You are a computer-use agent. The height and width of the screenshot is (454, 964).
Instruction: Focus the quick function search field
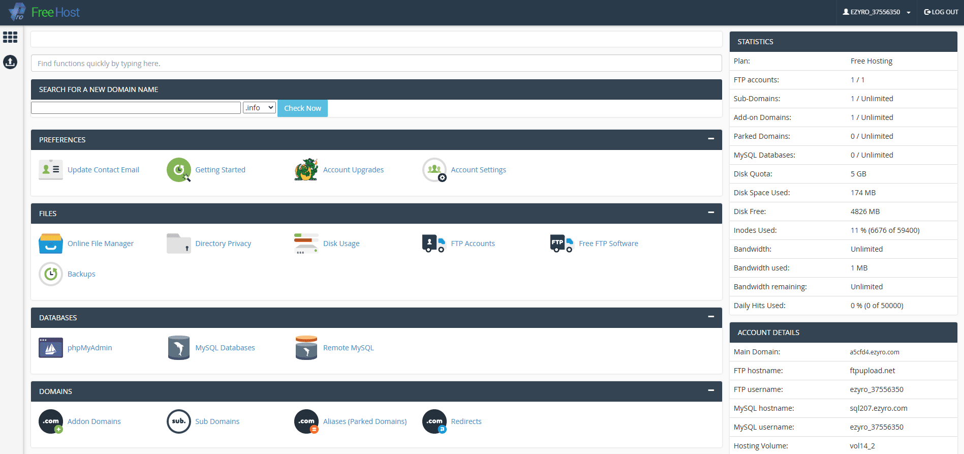tap(376, 64)
